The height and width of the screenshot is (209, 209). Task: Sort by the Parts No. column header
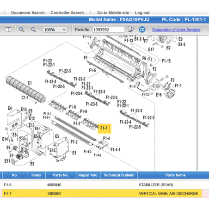click(x=61, y=175)
